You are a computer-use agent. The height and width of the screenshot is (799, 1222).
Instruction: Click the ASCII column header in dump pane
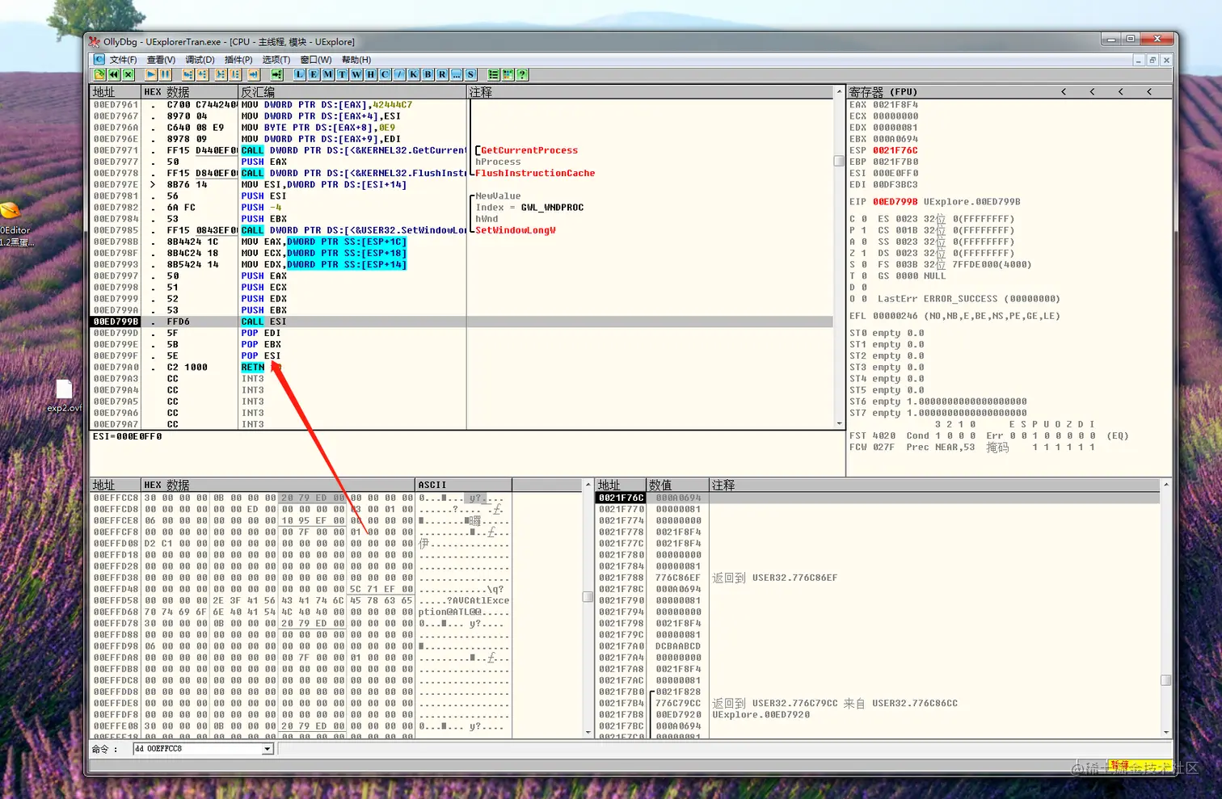click(x=463, y=485)
